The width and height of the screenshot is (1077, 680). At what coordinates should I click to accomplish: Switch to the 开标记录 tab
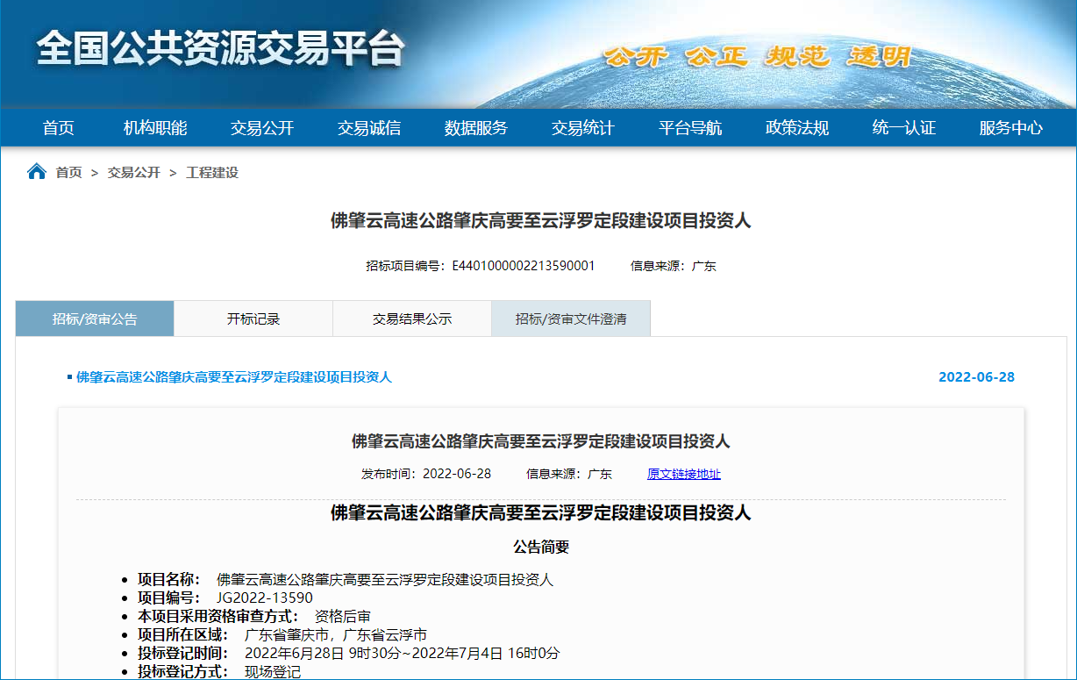pyautogui.click(x=253, y=319)
